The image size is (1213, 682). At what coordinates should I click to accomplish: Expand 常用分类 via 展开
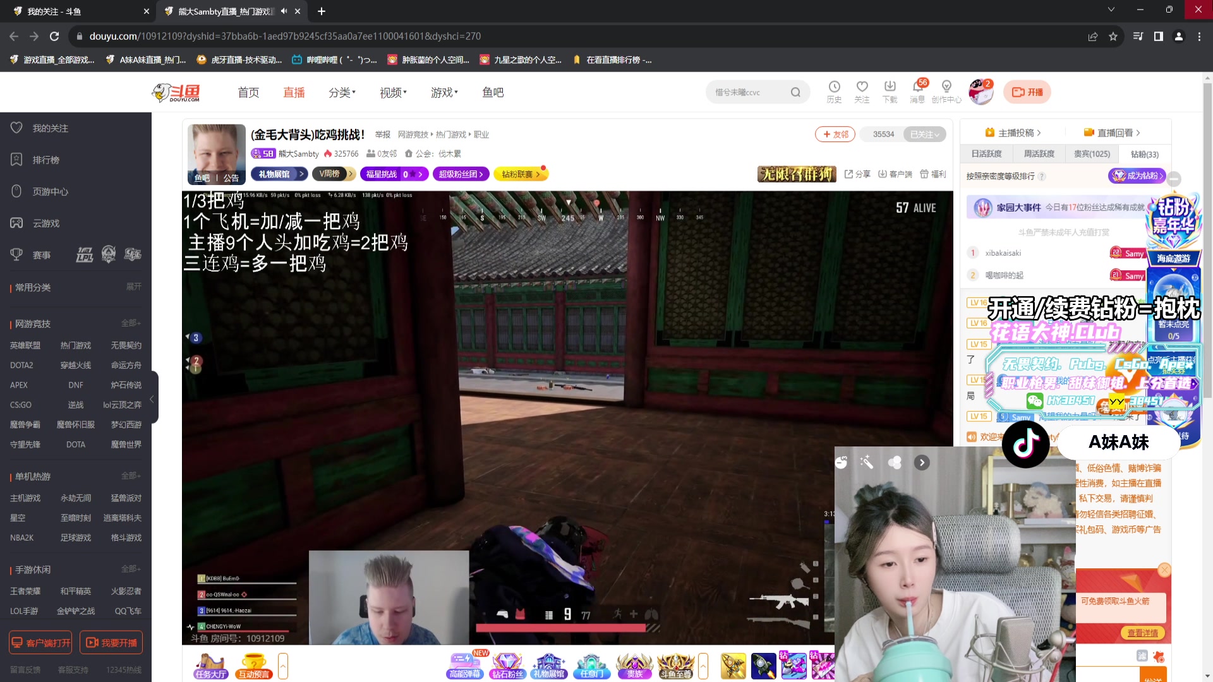click(x=133, y=287)
